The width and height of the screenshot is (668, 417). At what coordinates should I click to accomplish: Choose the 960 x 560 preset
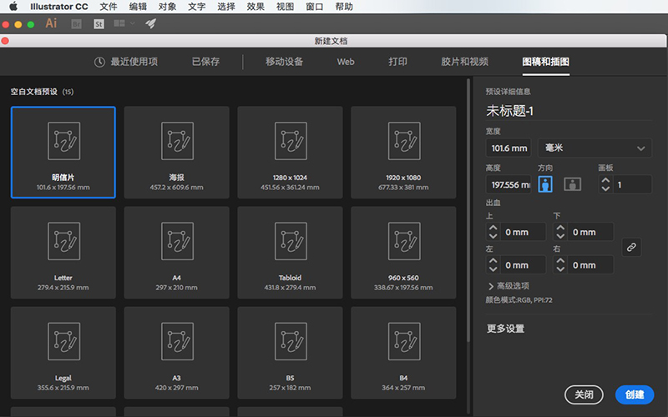point(403,253)
